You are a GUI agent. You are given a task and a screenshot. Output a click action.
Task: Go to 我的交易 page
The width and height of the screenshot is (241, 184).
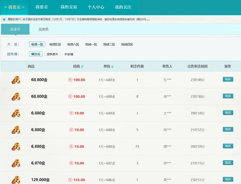[69, 7]
